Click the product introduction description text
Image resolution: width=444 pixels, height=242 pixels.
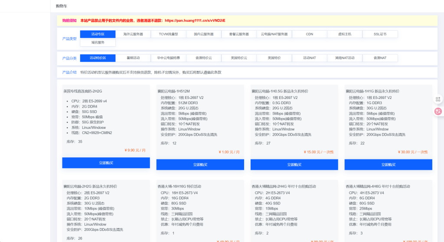coord(150,73)
